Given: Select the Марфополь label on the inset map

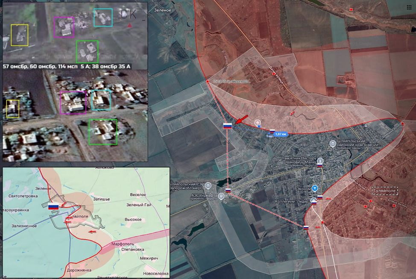Looking at the screenshot, I should (123, 244).
